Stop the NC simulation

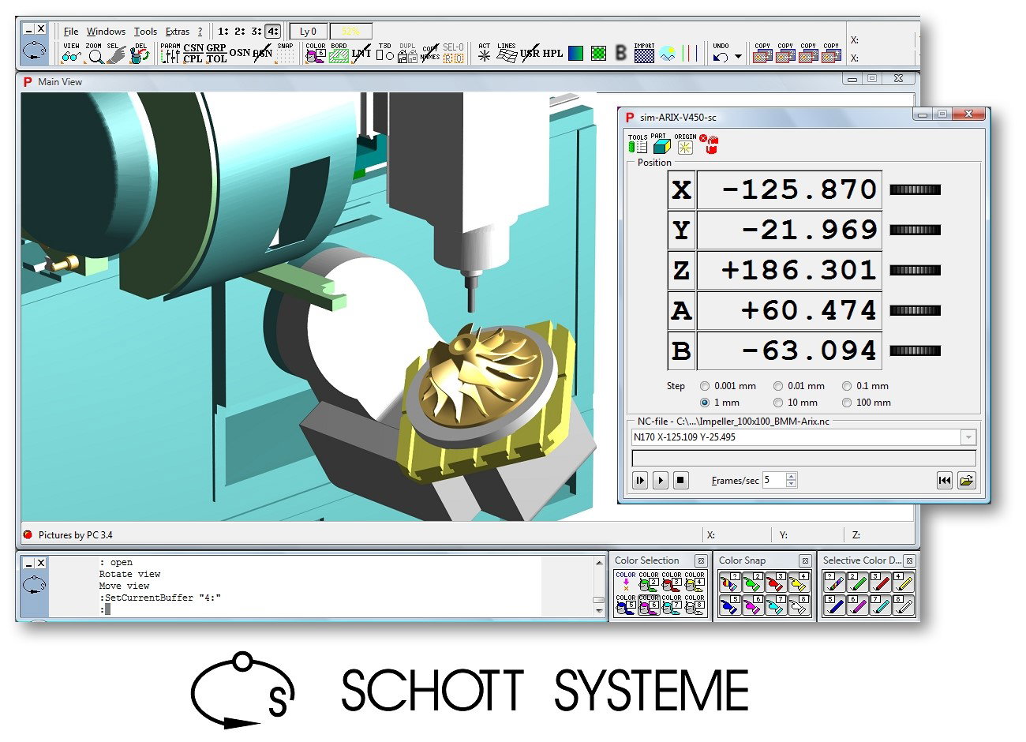coord(681,480)
